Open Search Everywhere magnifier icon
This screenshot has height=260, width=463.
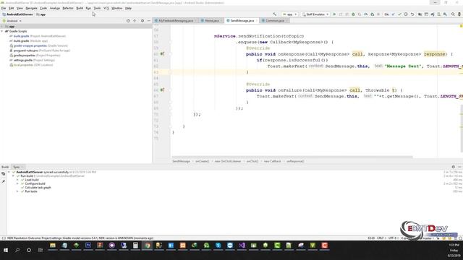tap(453, 14)
